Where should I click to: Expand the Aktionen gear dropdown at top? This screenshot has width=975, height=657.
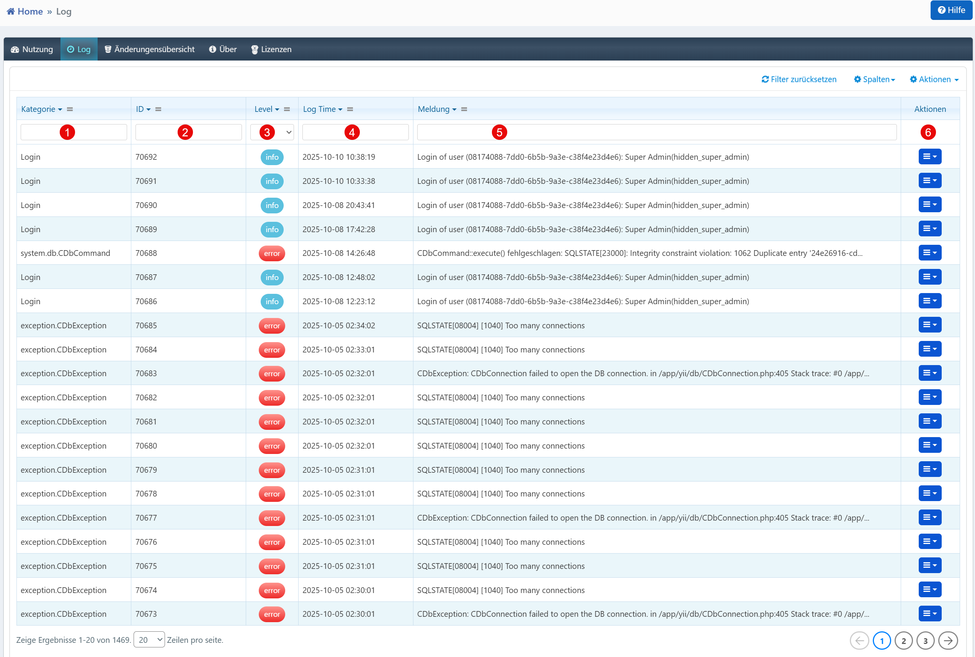tap(934, 79)
